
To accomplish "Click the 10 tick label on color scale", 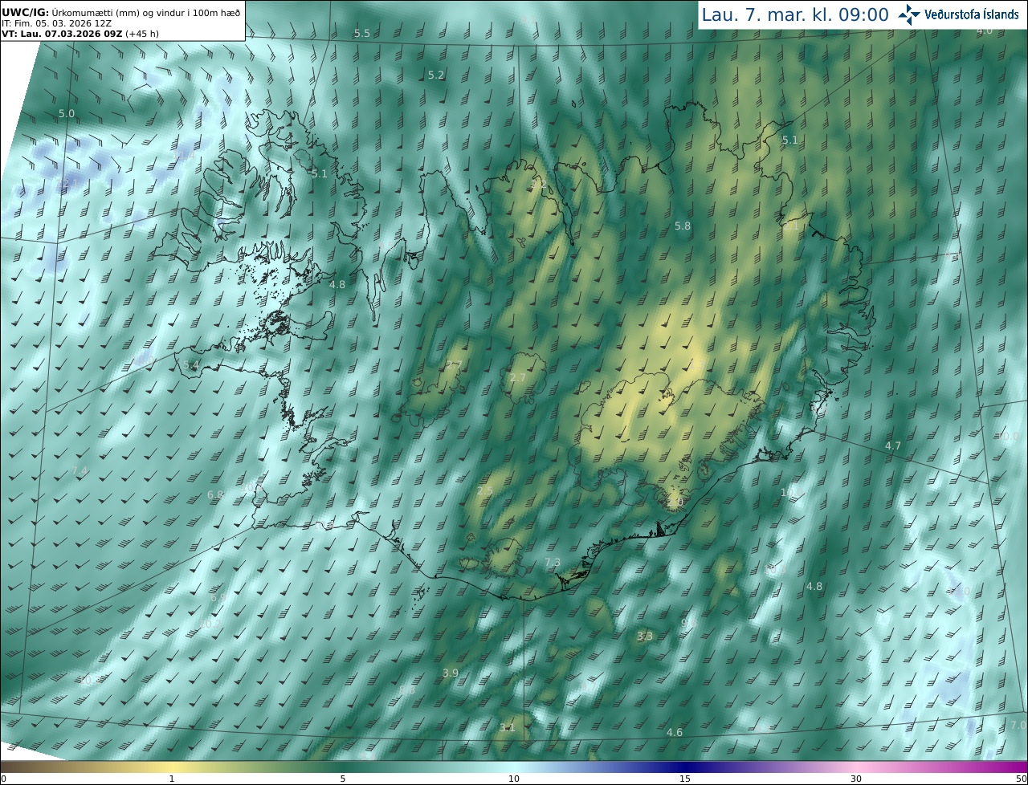I will point(514,779).
